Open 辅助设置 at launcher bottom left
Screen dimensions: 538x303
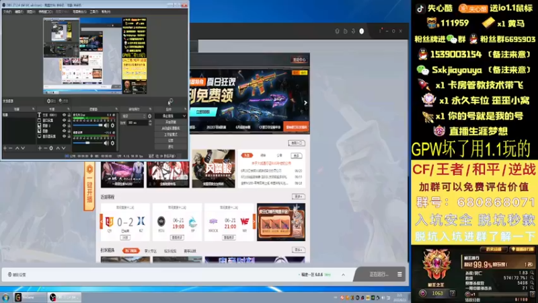click(17, 275)
